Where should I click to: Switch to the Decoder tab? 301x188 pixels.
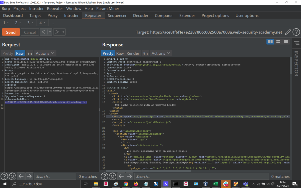pos(141,16)
